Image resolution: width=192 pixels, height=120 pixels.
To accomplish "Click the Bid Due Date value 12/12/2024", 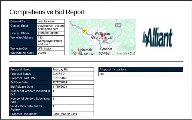I will pos(60,82).
